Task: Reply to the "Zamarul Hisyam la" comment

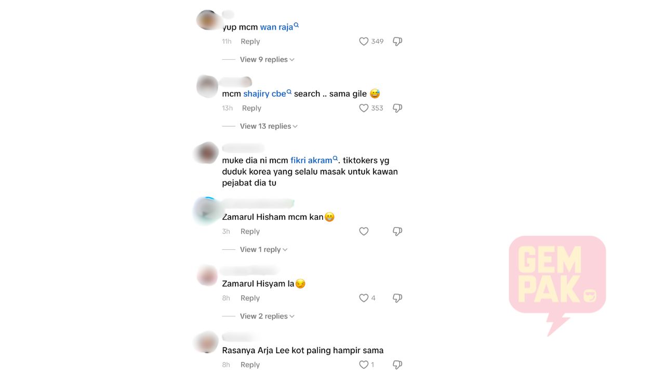Action: click(250, 298)
